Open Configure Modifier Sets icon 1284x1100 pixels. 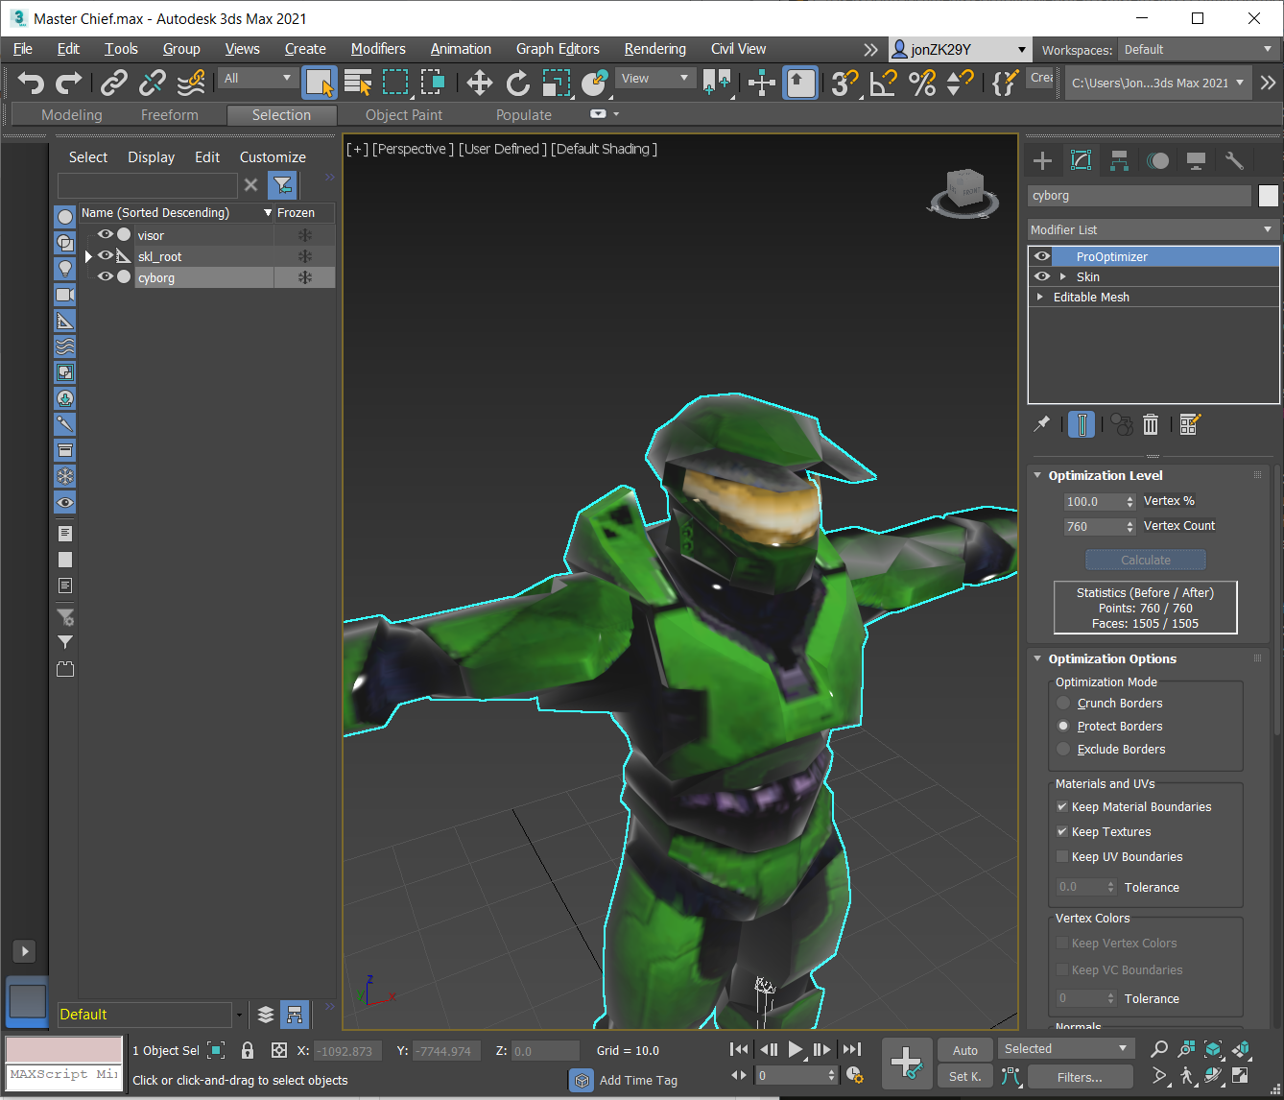tap(1190, 423)
